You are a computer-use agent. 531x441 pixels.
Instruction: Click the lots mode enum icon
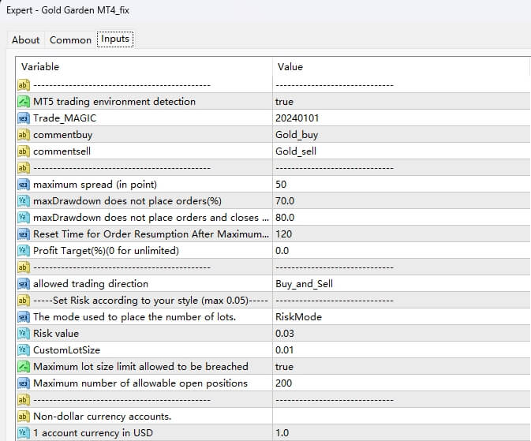(x=24, y=316)
